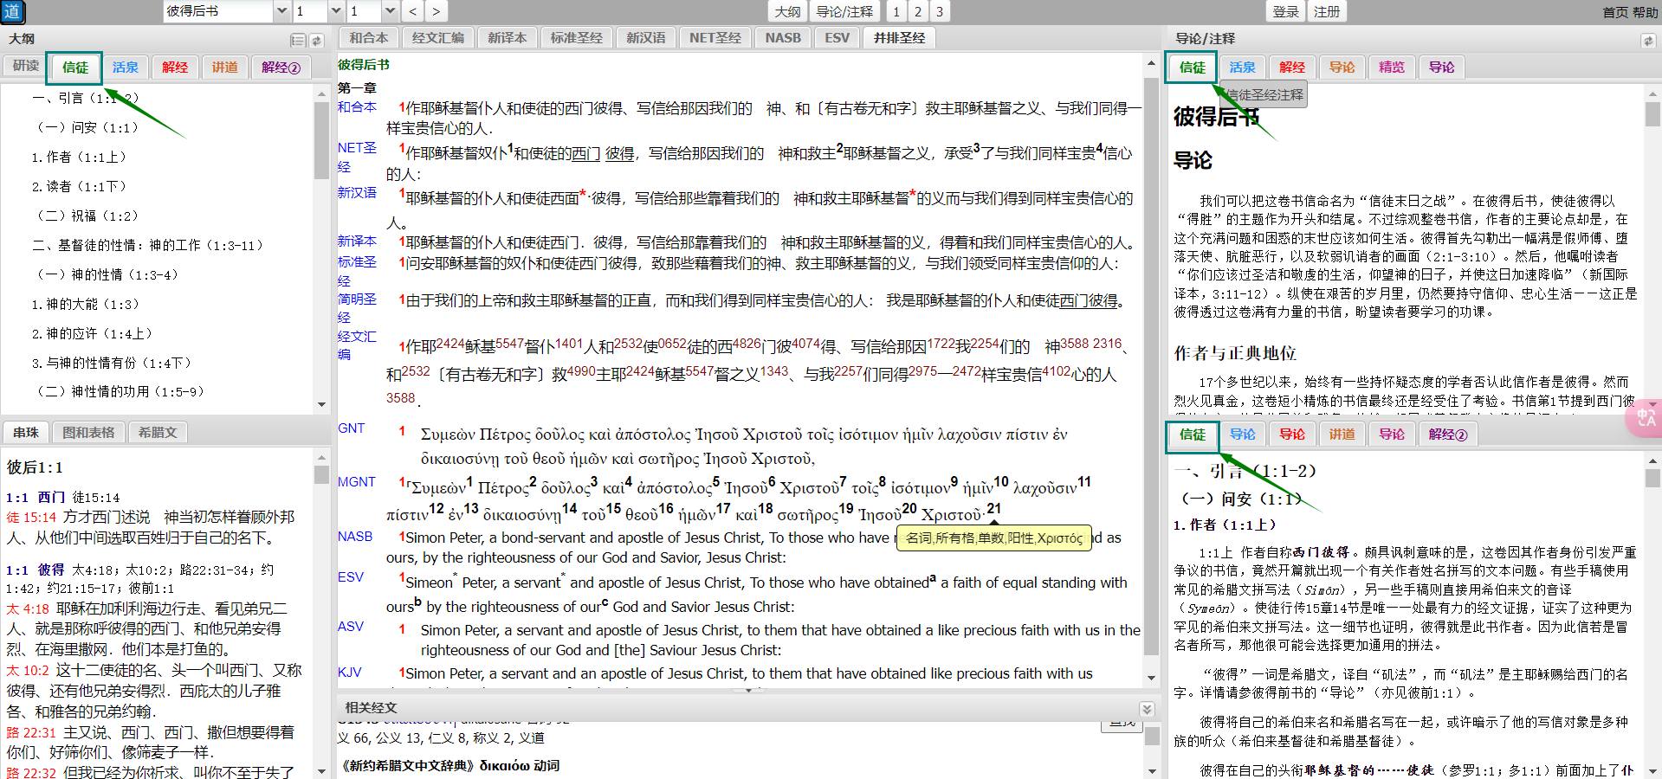Switch to the NET圣经 tab
The width and height of the screenshot is (1662, 779).
tap(715, 38)
